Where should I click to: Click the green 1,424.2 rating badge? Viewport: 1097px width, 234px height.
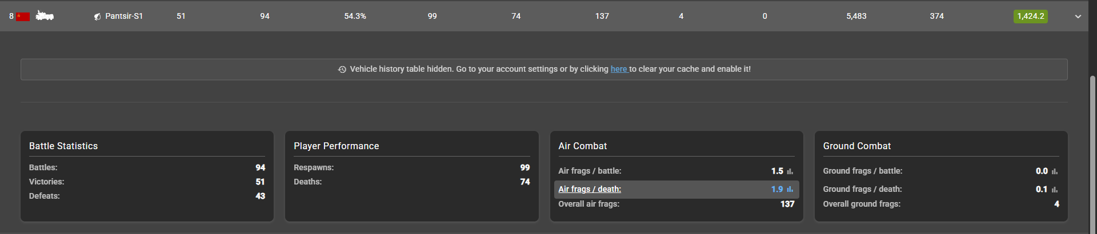(x=1030, y=16)
